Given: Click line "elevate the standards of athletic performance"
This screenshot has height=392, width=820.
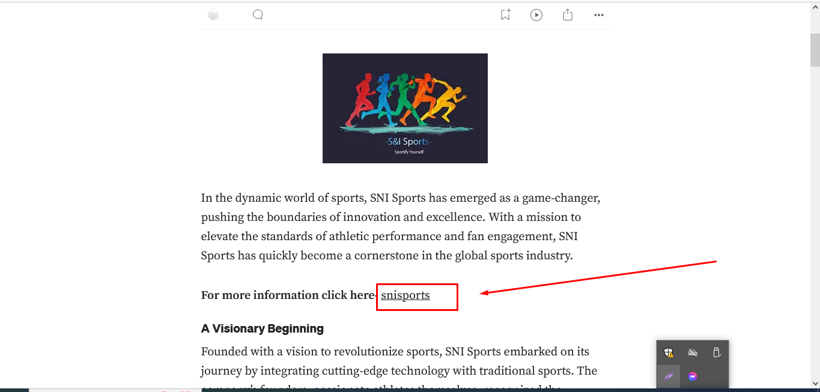Looking at the screenshot, I should tap(389, 237).
